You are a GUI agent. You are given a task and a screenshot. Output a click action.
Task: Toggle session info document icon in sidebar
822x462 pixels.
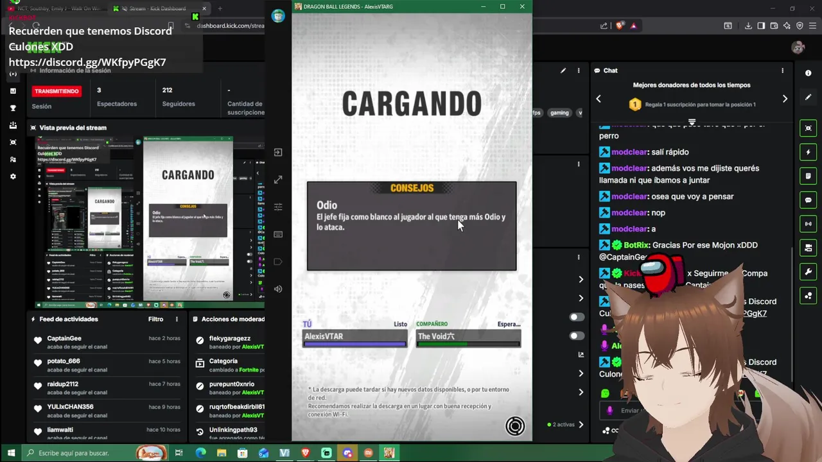tap(808, 176)
